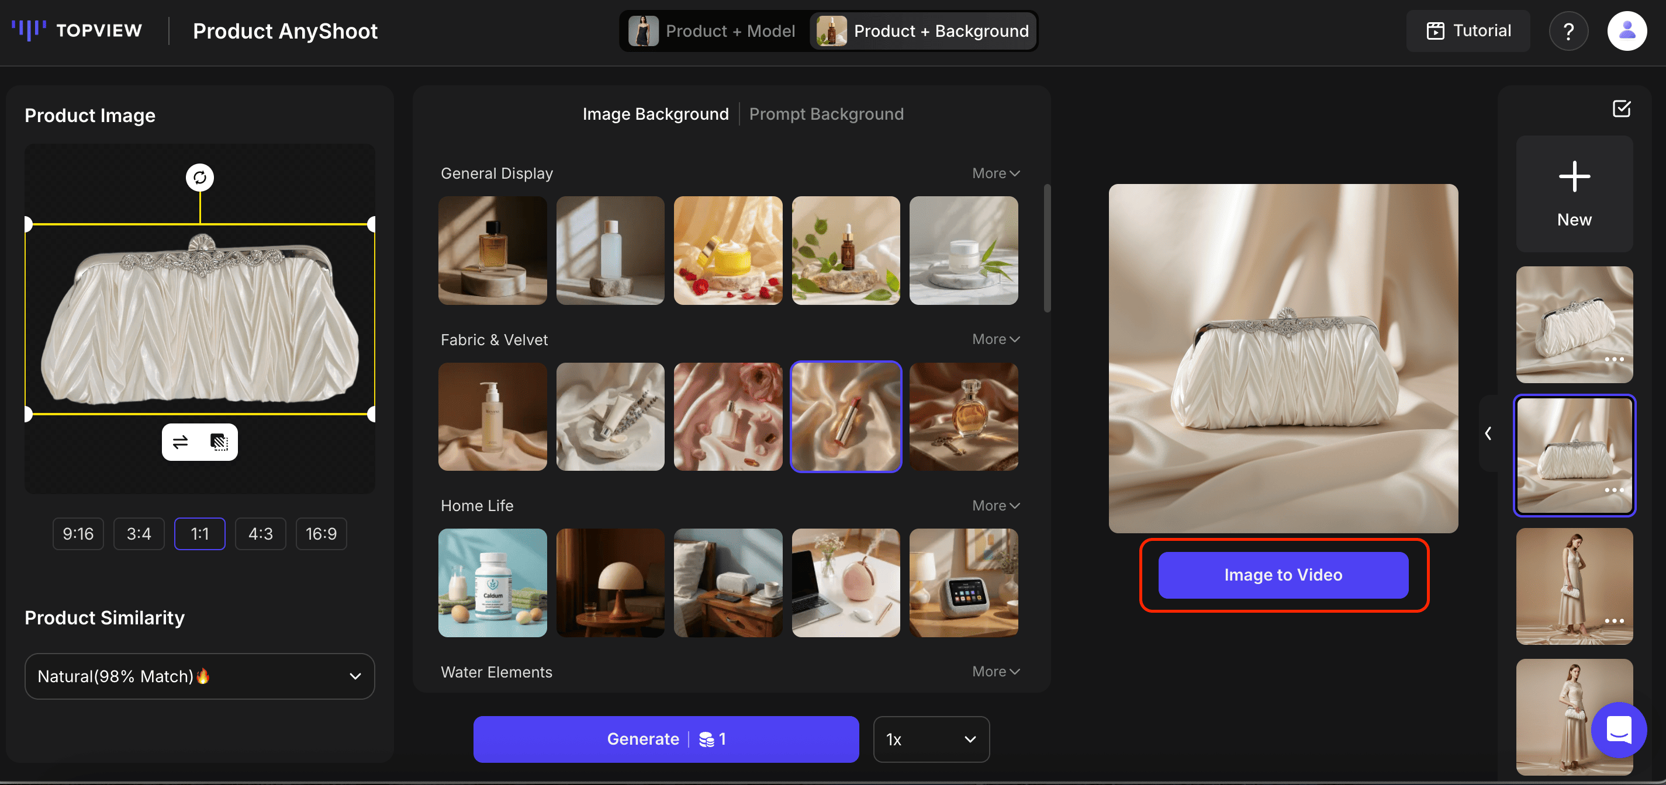Open the chat support bubble icon
The width and height of the screenshot is (1666, 785).
(1619, 730)
